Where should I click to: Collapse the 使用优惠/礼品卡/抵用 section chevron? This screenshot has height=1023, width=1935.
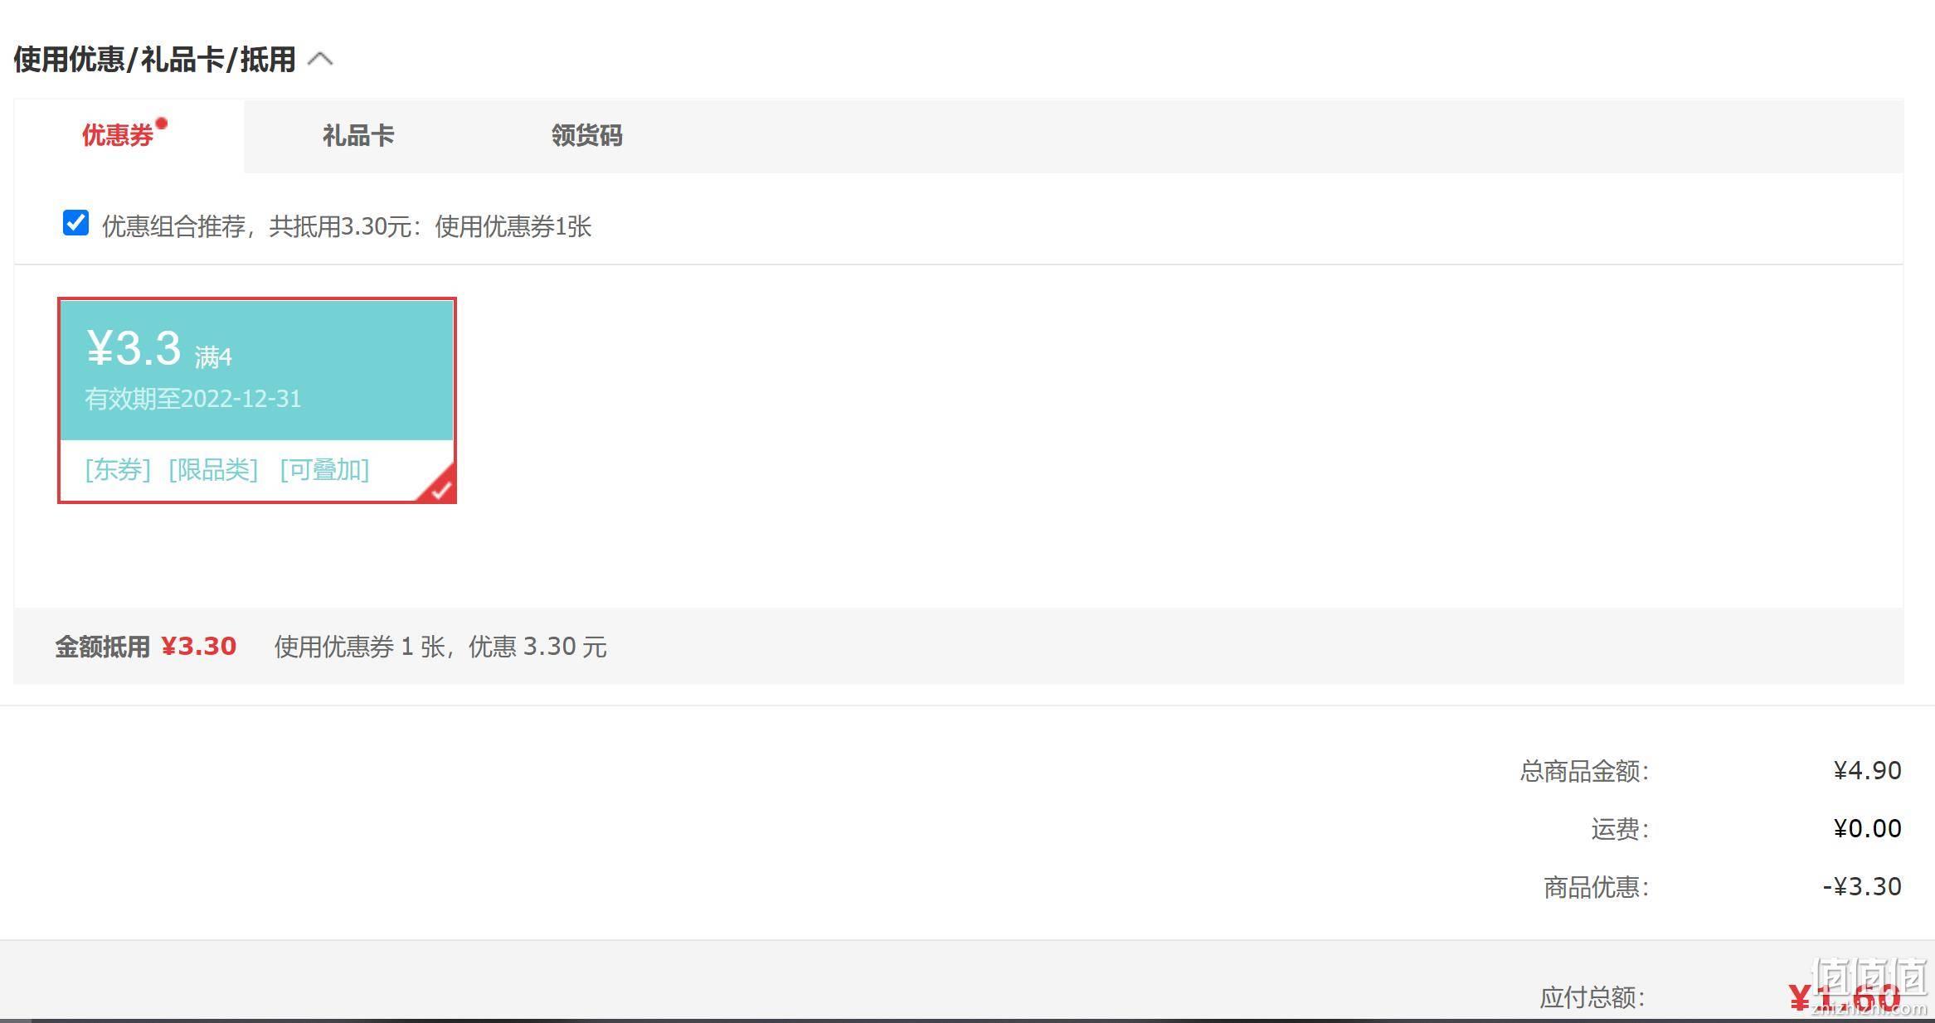(x=320, y=59)
